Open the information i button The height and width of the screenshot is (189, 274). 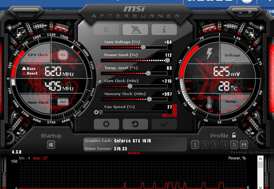pos(164,30)
